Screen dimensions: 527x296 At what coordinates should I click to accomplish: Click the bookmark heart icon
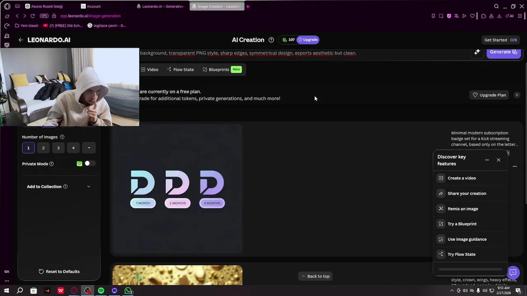[472, 16]
